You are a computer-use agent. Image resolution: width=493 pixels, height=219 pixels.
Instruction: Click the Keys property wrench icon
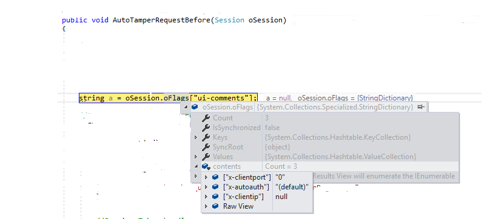206,137
